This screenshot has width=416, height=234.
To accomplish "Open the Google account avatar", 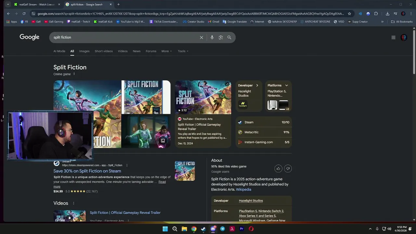I will point(404,37).
